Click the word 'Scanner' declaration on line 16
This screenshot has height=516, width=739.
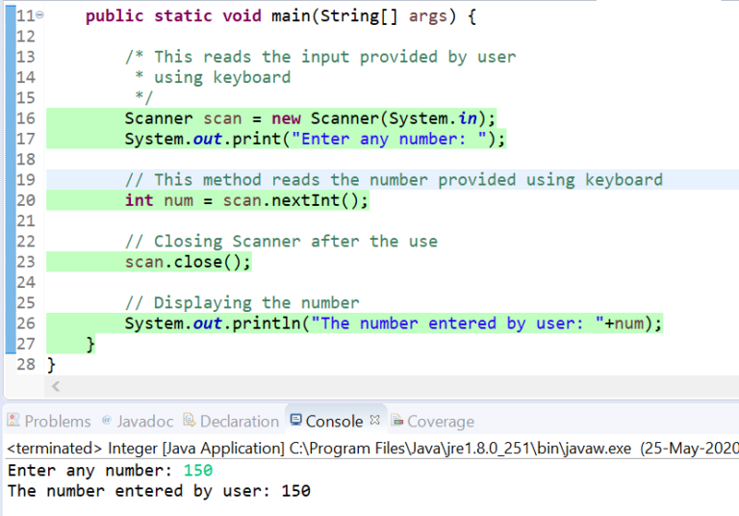(159, 118)
